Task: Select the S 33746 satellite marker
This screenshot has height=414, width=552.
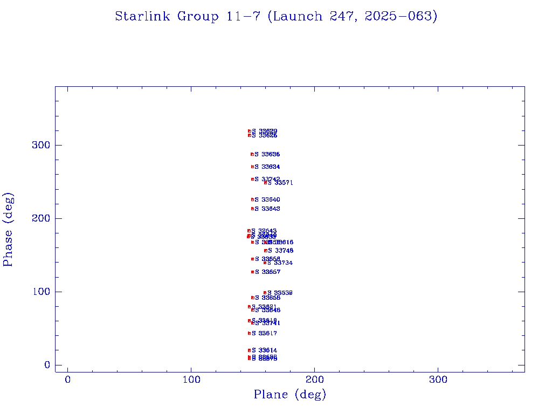Action: pyautogui.click(x=265, y=251)
